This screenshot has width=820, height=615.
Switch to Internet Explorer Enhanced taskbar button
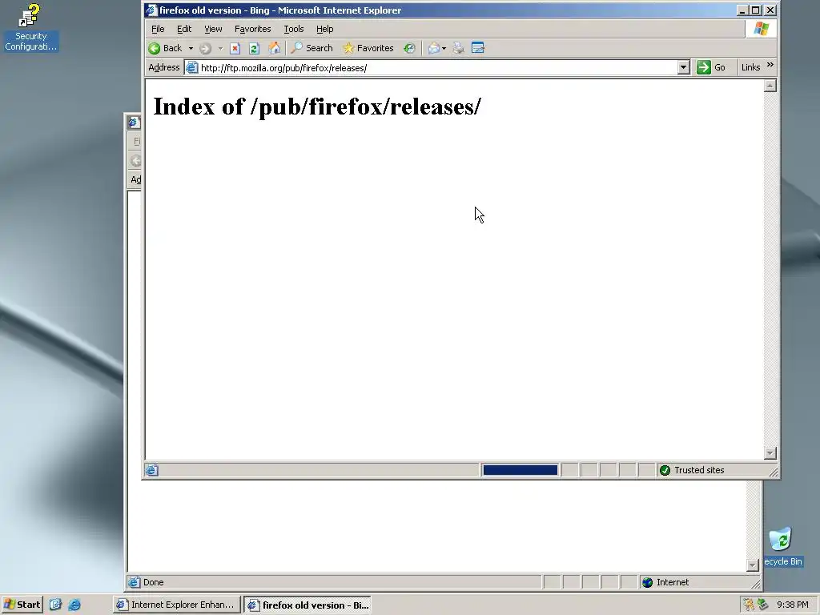(177, 605)
